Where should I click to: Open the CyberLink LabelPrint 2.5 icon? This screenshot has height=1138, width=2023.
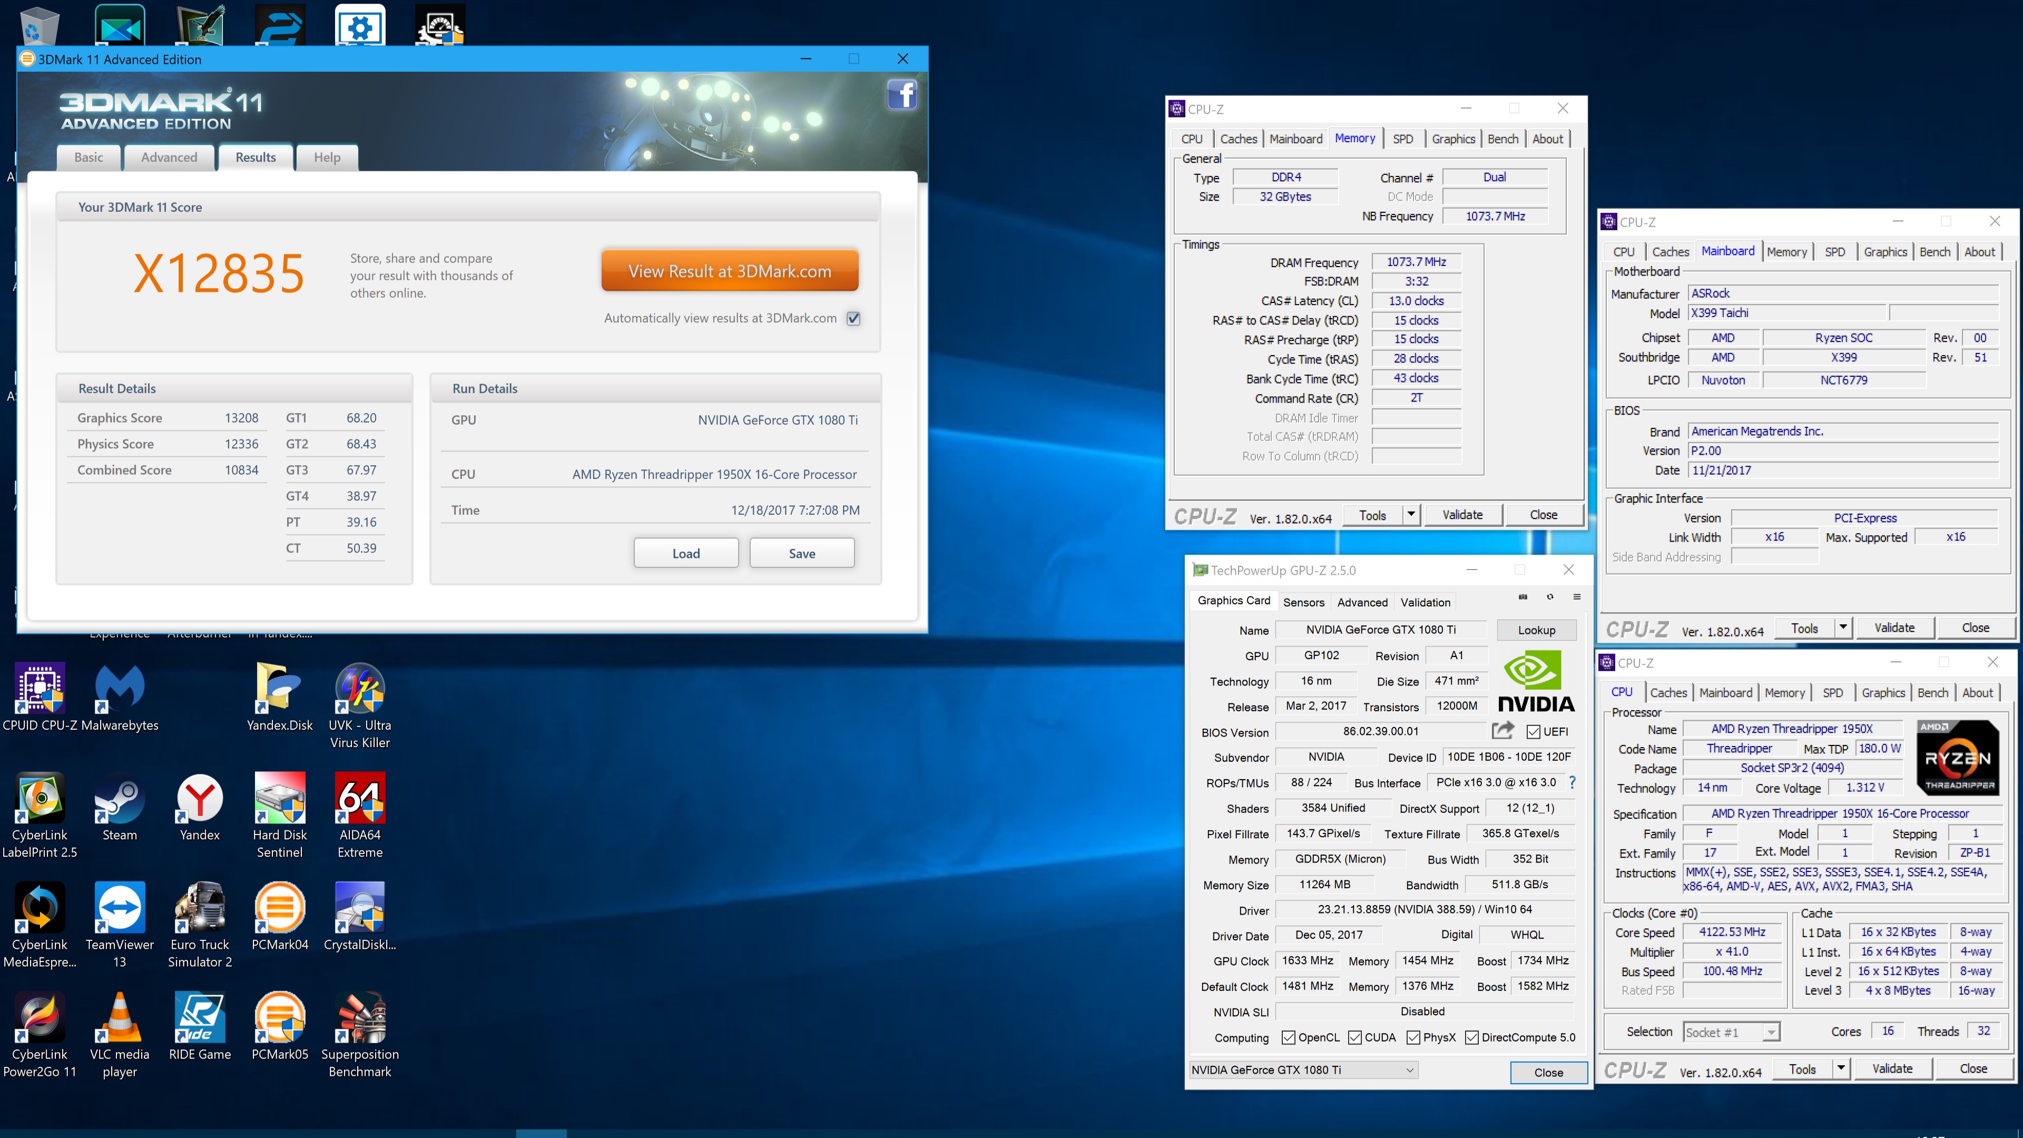point(40,816)
